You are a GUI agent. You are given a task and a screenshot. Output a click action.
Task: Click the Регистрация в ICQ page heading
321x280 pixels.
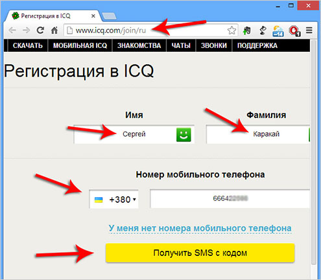pos(79,71)
